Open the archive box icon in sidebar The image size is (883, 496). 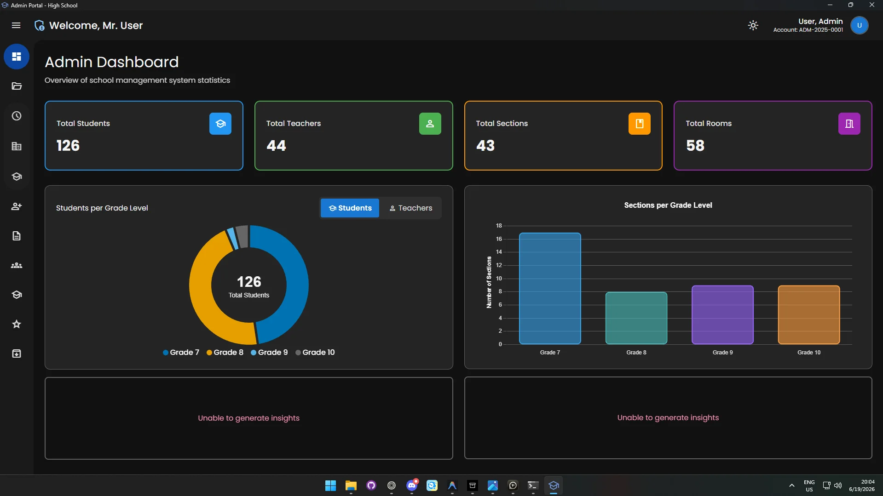point(17,353)
